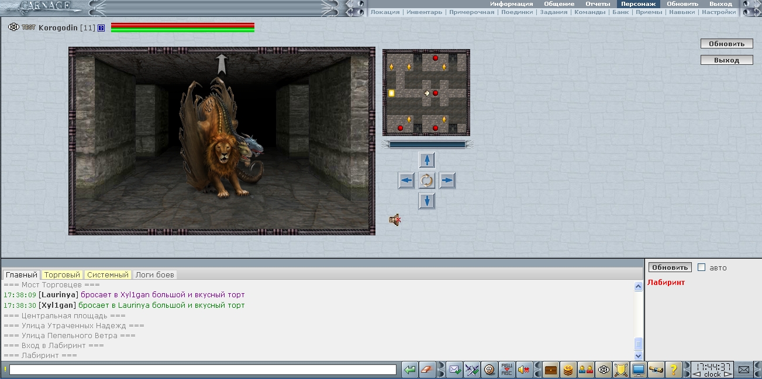Screen dimensions: 762x379
Task: Click the circular refresh icon between arrows
Action: [427, 180]
